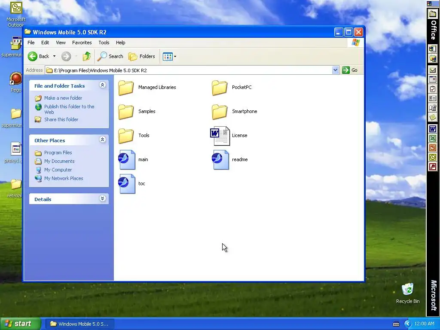
Task: Open the Tools menu
Action: (104, 43)
